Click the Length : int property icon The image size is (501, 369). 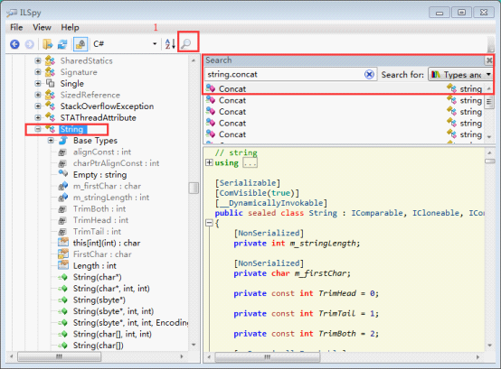click(63, 265)
